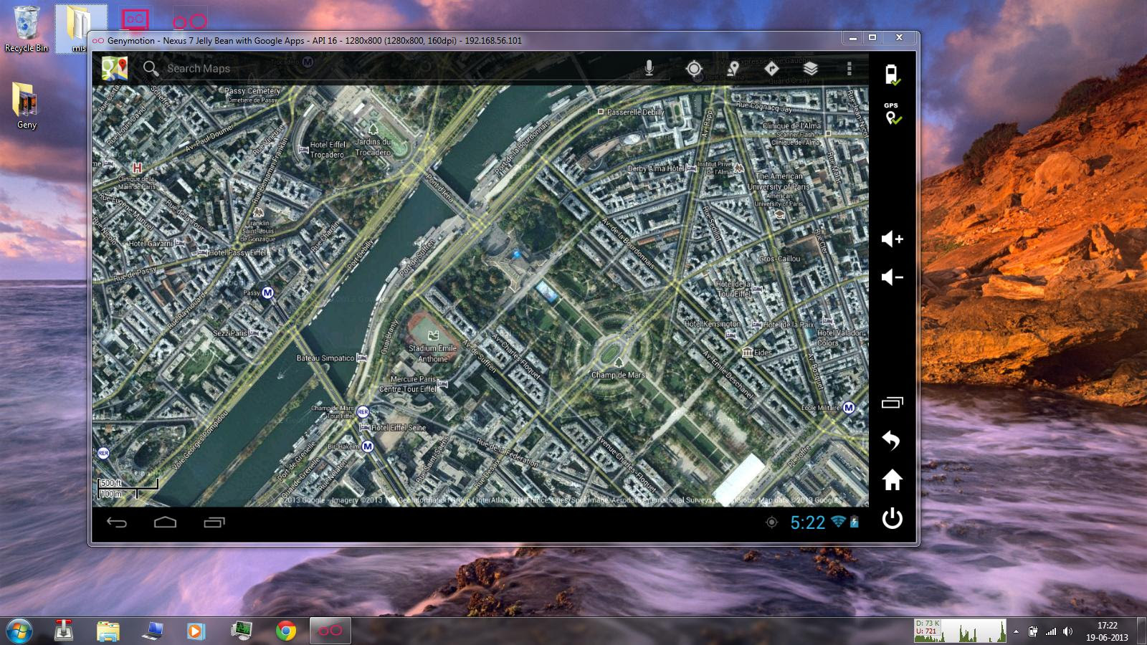This screenshot has width=1147, height=645.
Task: Lower volume with Genymotion volume-down button
Action: click(892, 277)
